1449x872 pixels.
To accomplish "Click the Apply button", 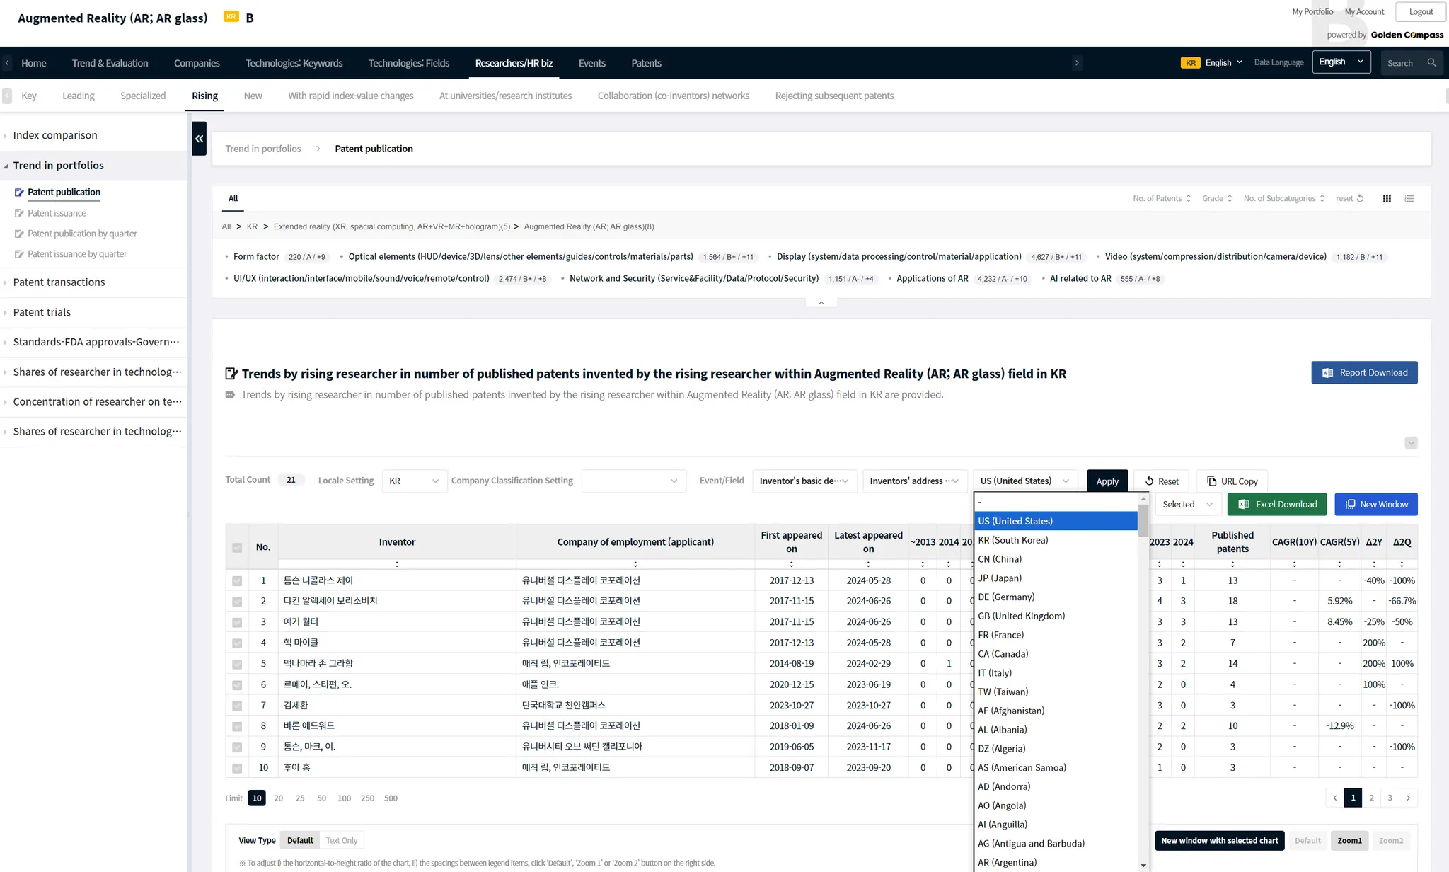I will [x=1107, y=481].
